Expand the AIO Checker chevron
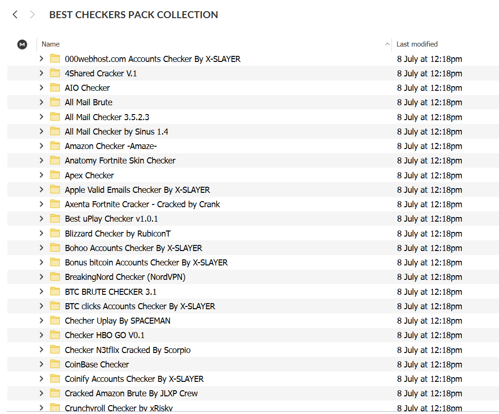Screen dimensions: 499x414 click(x=41, y=88)
